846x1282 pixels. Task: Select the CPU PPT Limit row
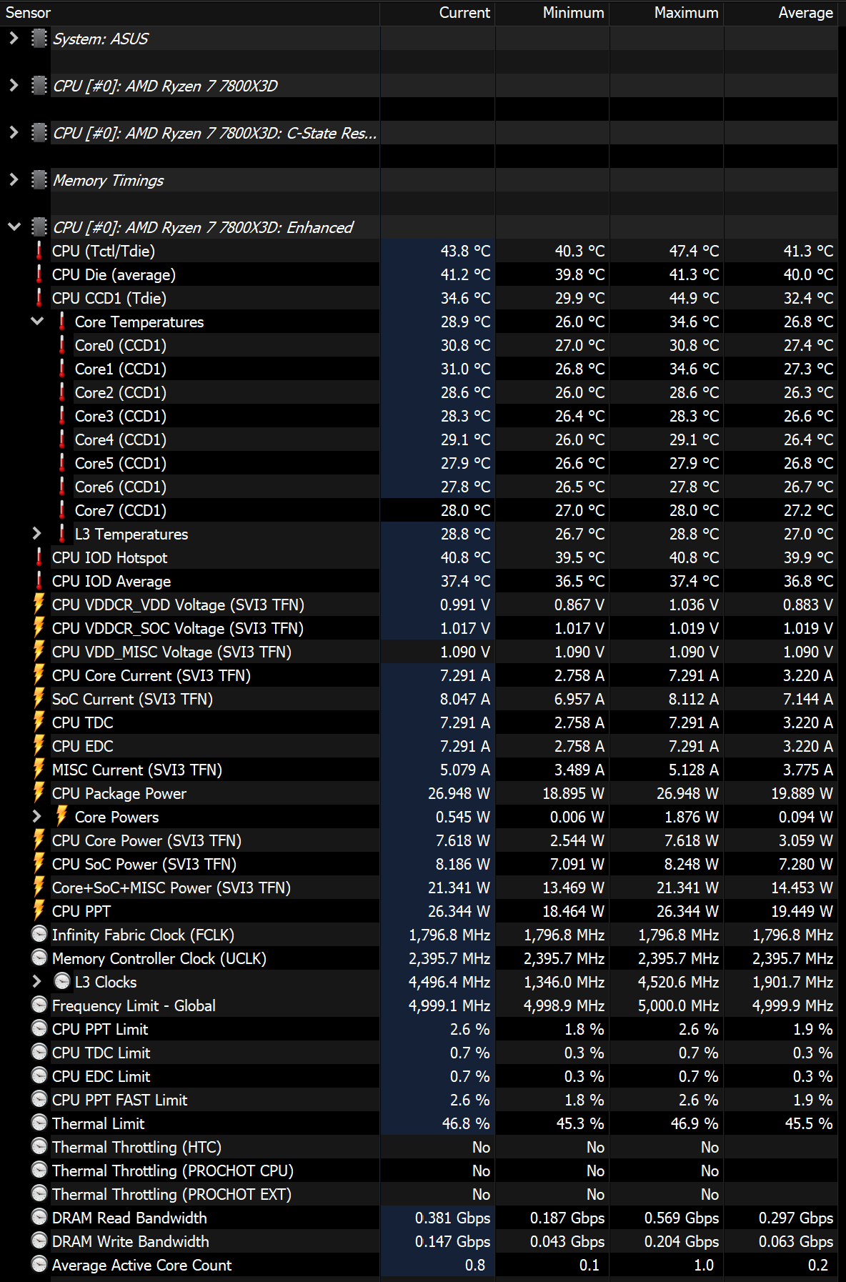(x=419, y=1029)
